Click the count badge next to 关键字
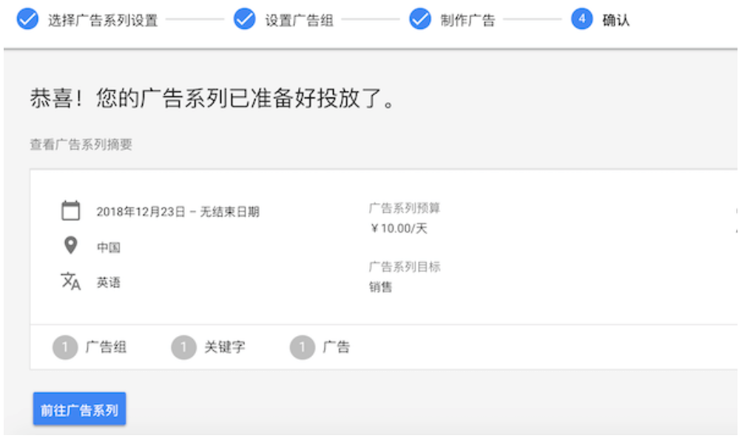 (x=183, y=347)
